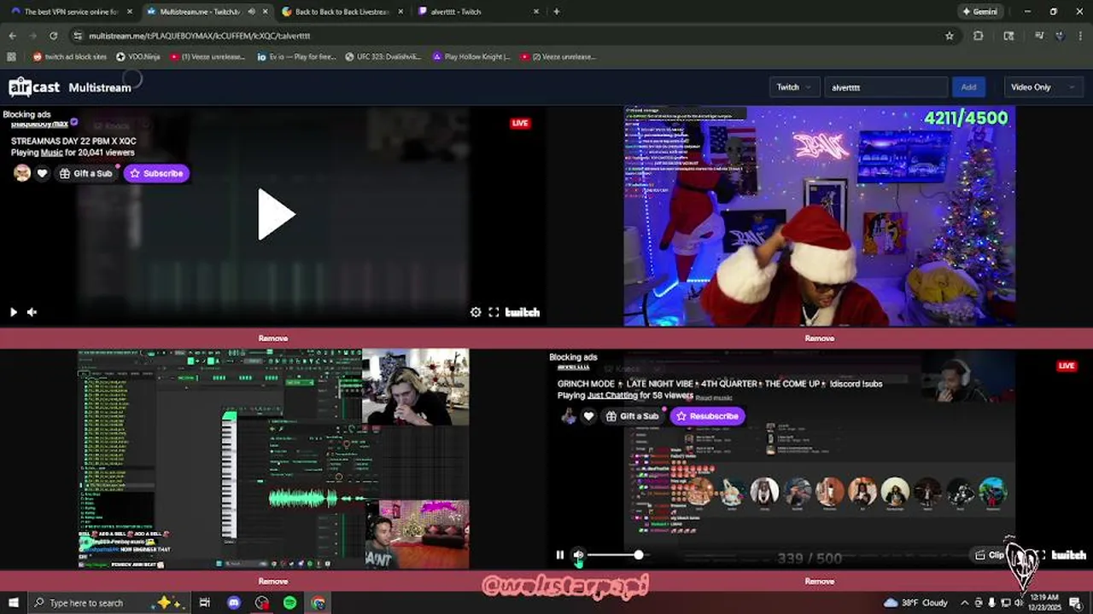Viewport: 1093px width, 614px height.
Task: Follow plaqueboymax with the heart icon
Action: coord(42,173)
